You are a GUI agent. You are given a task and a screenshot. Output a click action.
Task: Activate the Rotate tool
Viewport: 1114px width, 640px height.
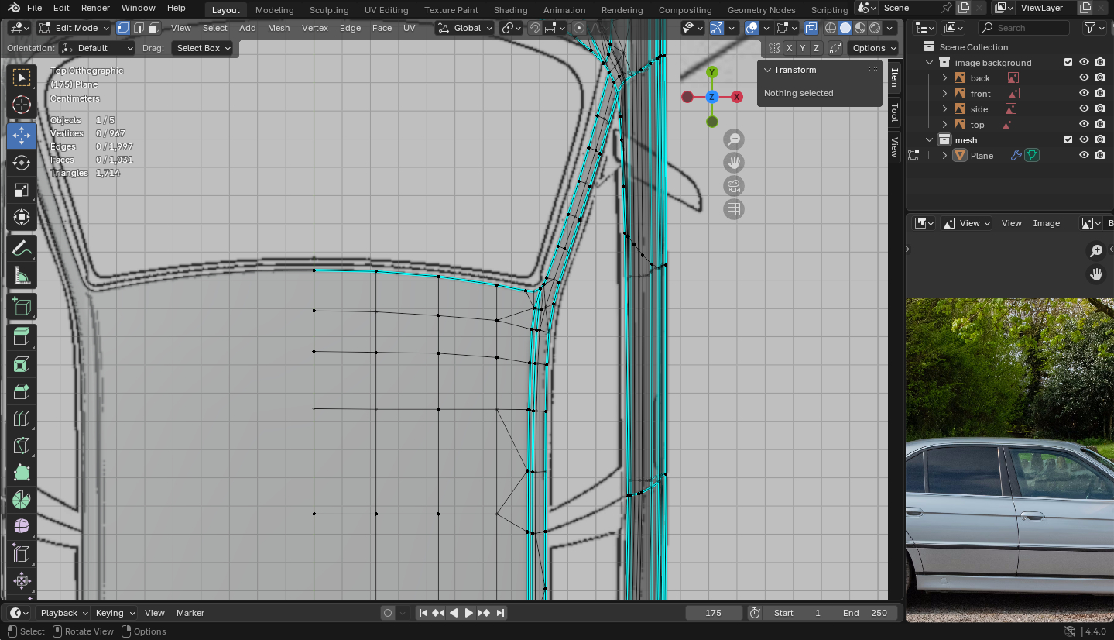tap(22, 163)
